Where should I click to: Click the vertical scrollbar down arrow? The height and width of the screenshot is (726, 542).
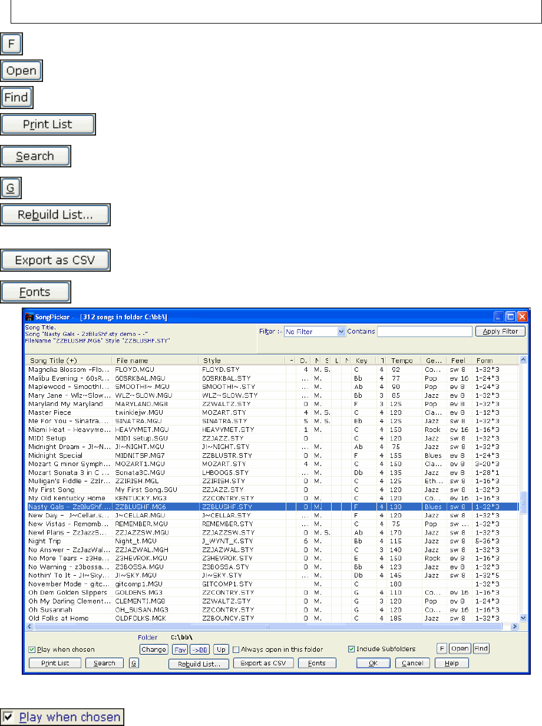[522, 617]
